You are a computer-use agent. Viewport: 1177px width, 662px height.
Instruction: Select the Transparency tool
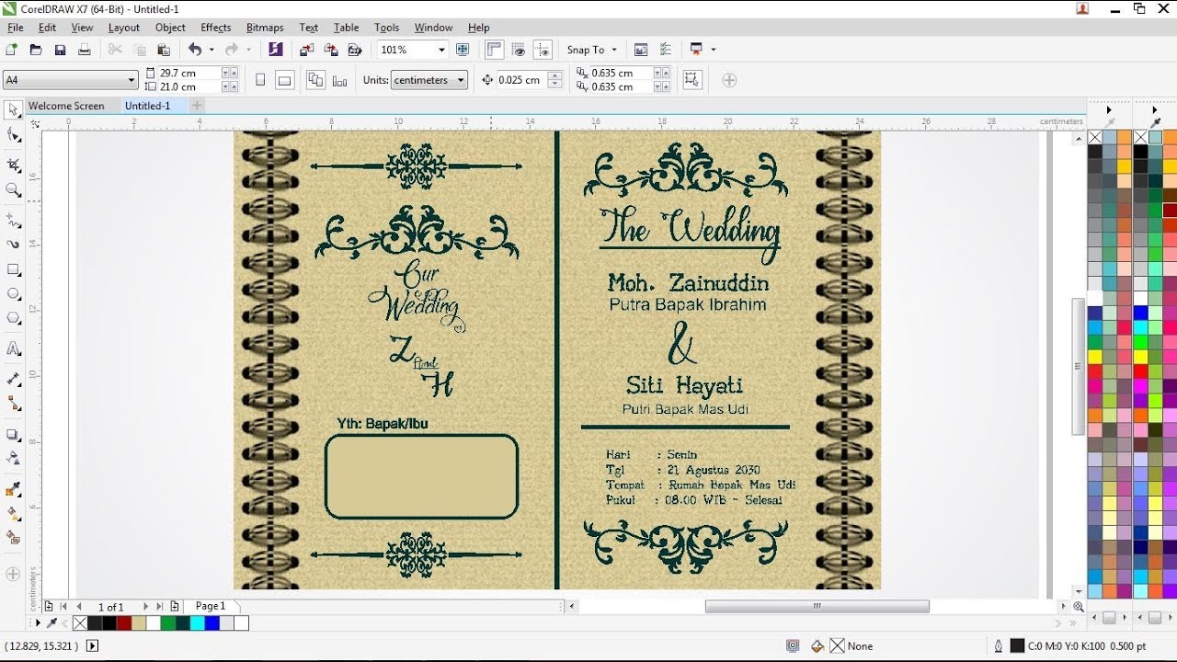pos(13,458)
